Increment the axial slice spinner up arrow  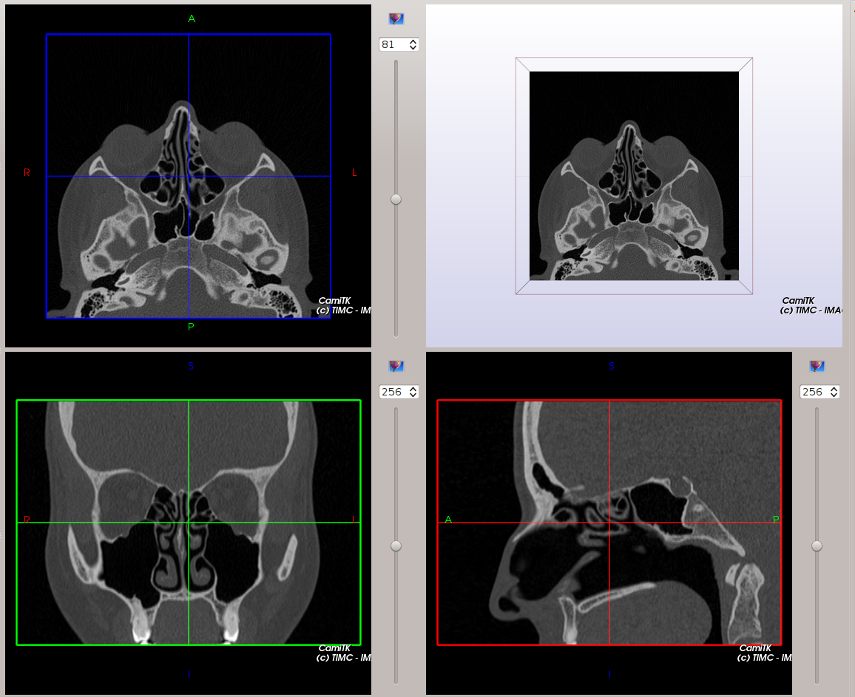[x=413, y=41]
